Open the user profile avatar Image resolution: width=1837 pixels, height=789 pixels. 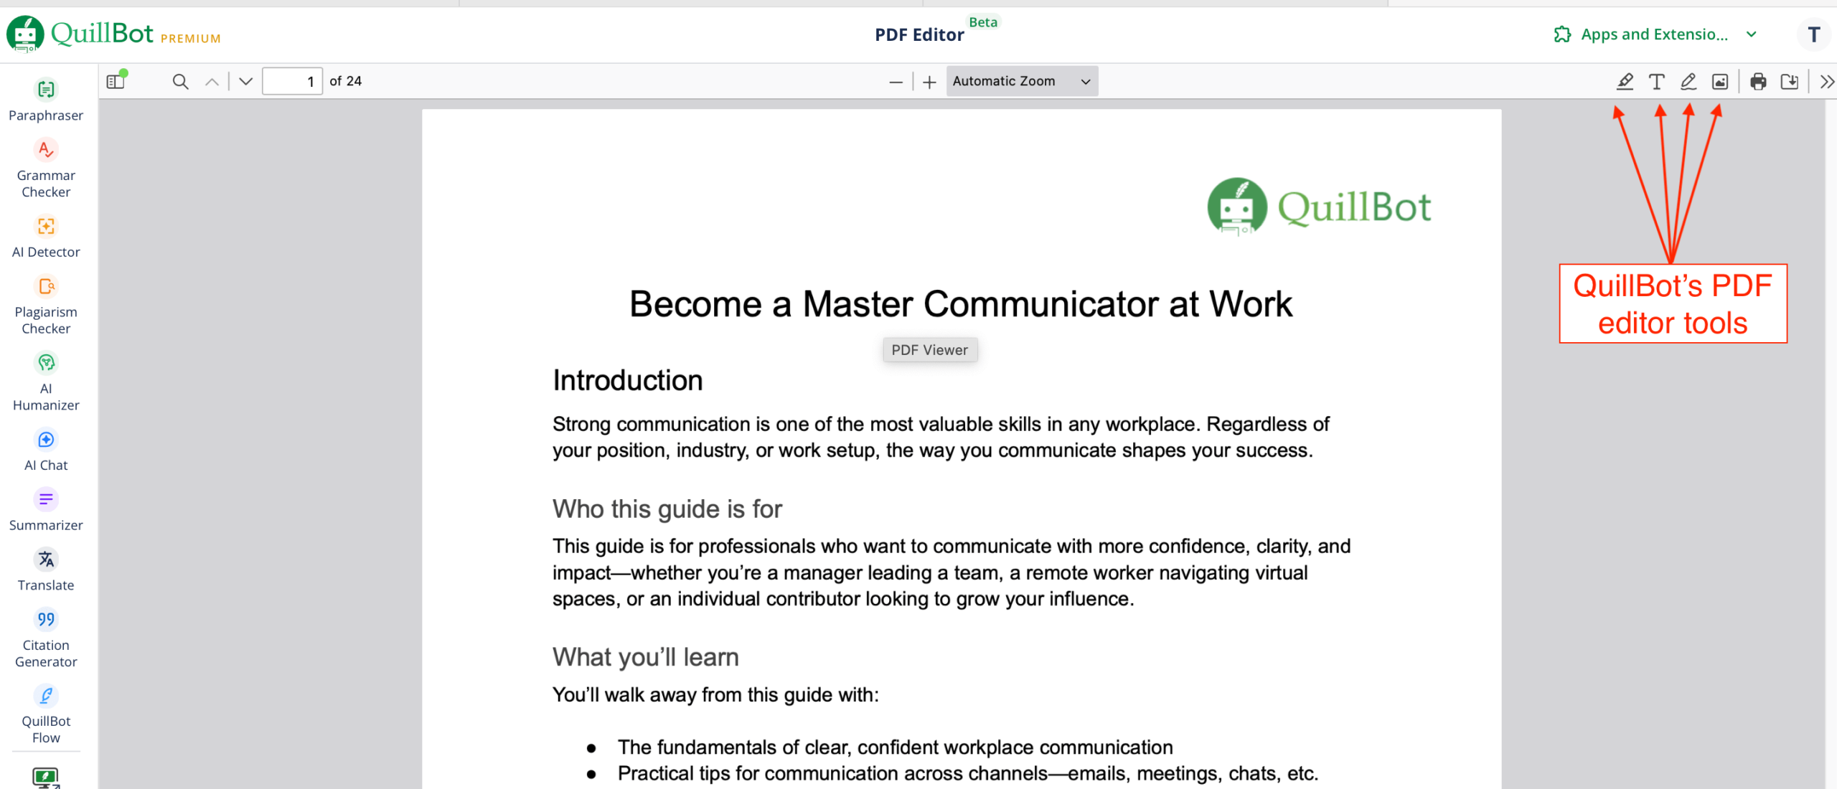click(1814, 34)
